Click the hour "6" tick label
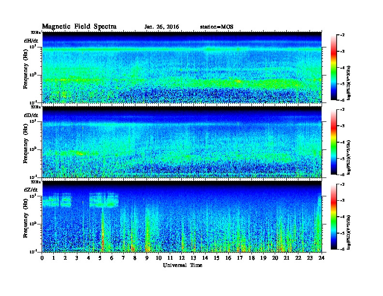The height and width of the screenshot is (296, 383). tap(112, 258)
